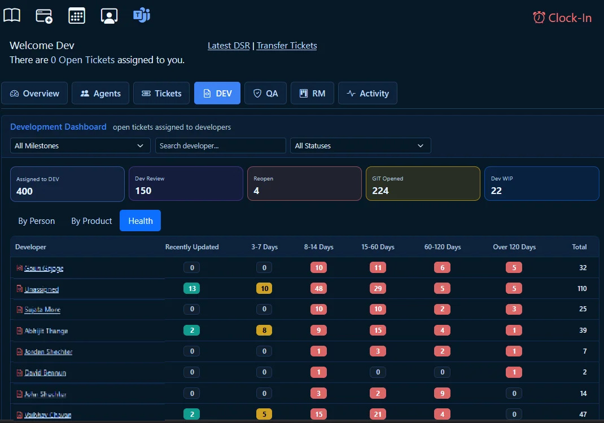The image size is (604, 423).
Task: Click in the Search developer field
Action: point(220,146)
